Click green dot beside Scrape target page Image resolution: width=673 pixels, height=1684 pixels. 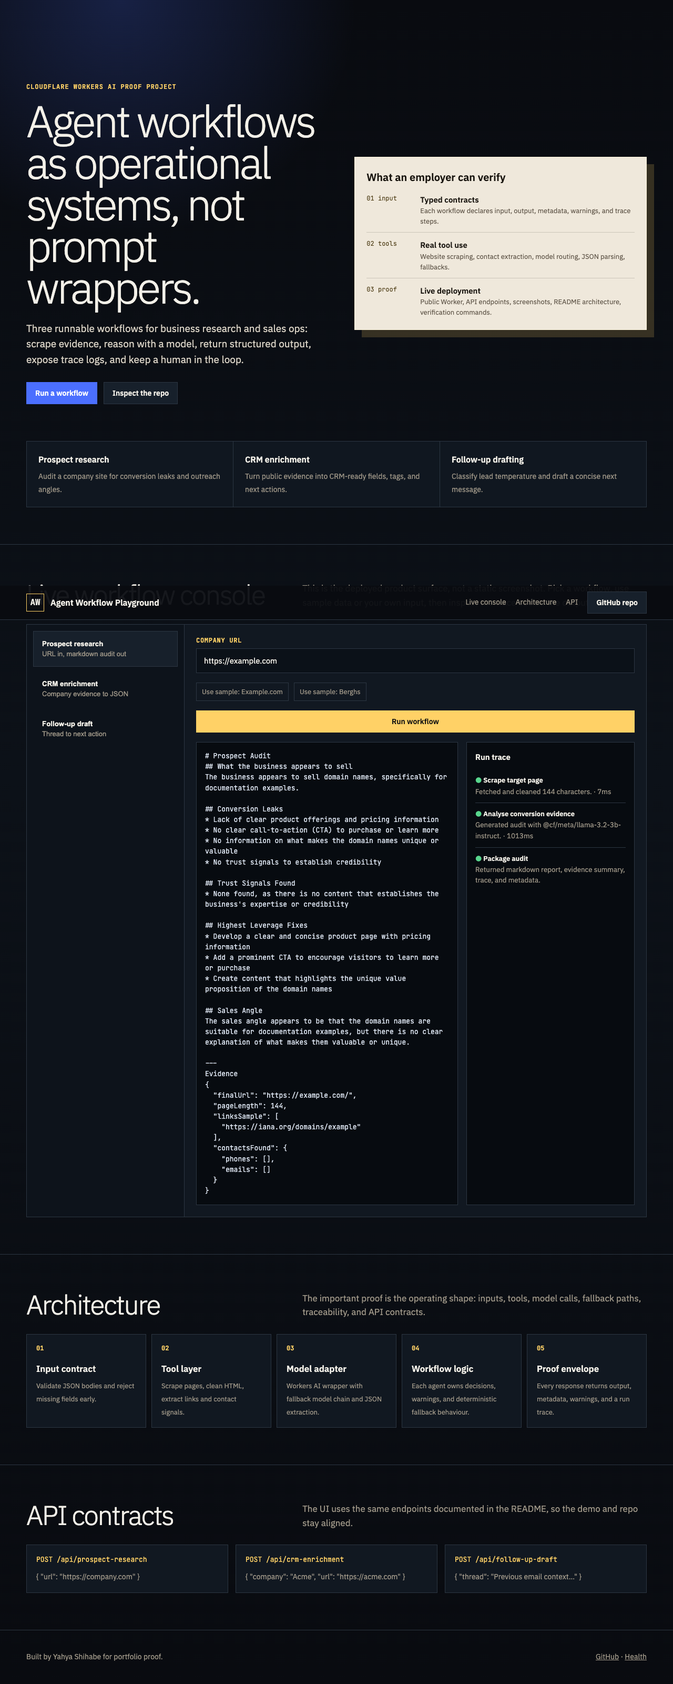pyautogui.click(x=478, y=780)
